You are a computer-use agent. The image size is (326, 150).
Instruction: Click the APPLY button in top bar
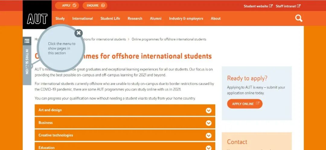click(67, 6)
